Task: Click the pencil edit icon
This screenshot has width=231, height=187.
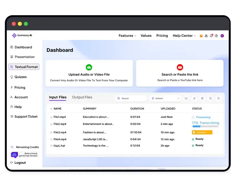Action: pyautogui.click(x=194, y=98)
